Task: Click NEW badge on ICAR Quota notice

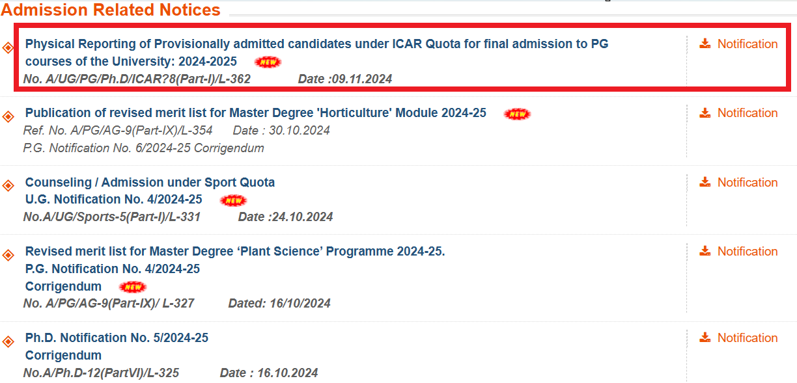Action: [268, 62]
